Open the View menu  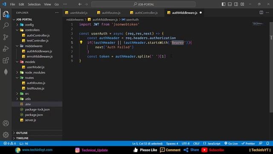point(47,4)
